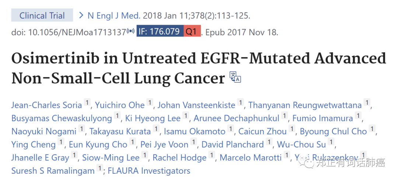
Task: Open author Suresh S Ramalingam
Action: click(53, 171)
